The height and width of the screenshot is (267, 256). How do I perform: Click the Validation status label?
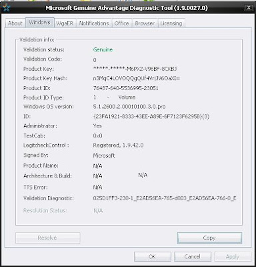[44, 49]
